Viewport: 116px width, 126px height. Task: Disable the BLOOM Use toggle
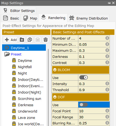(84, 77)
